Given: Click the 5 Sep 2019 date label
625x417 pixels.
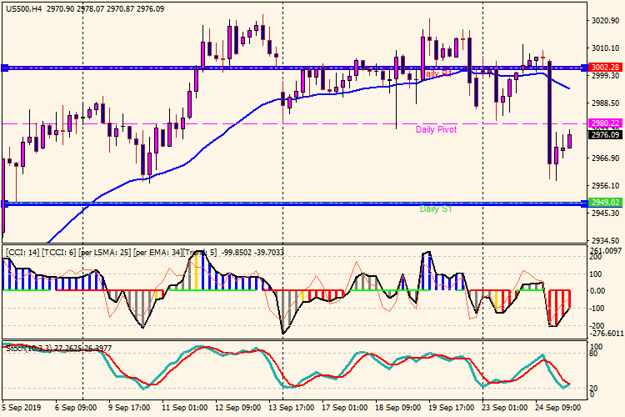Looking at the screenshot, I should coord(22,408).
